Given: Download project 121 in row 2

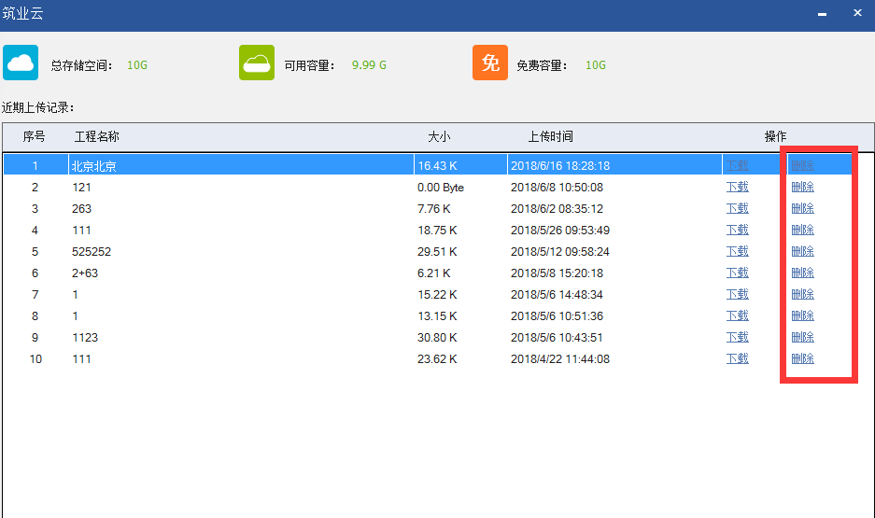Looking at the screenshot, I should pyautogui.click(x=737, y=187).
